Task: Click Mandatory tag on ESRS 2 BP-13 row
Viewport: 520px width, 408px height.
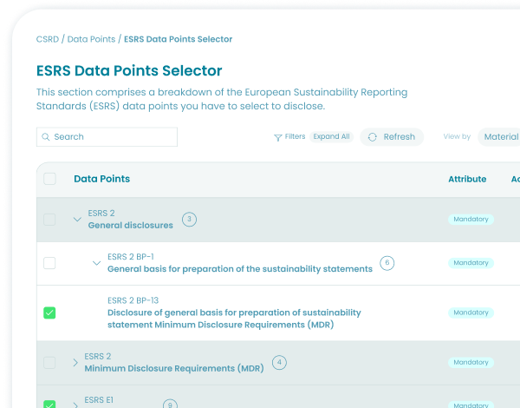Action: click(471, 313)
